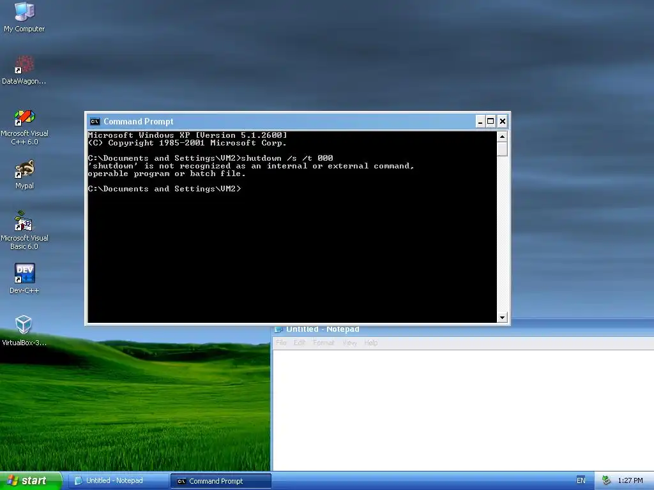Click the Safely Remove Hardware tray icon
This screenshot has height=490, width=654.
[x=606, y=480]
